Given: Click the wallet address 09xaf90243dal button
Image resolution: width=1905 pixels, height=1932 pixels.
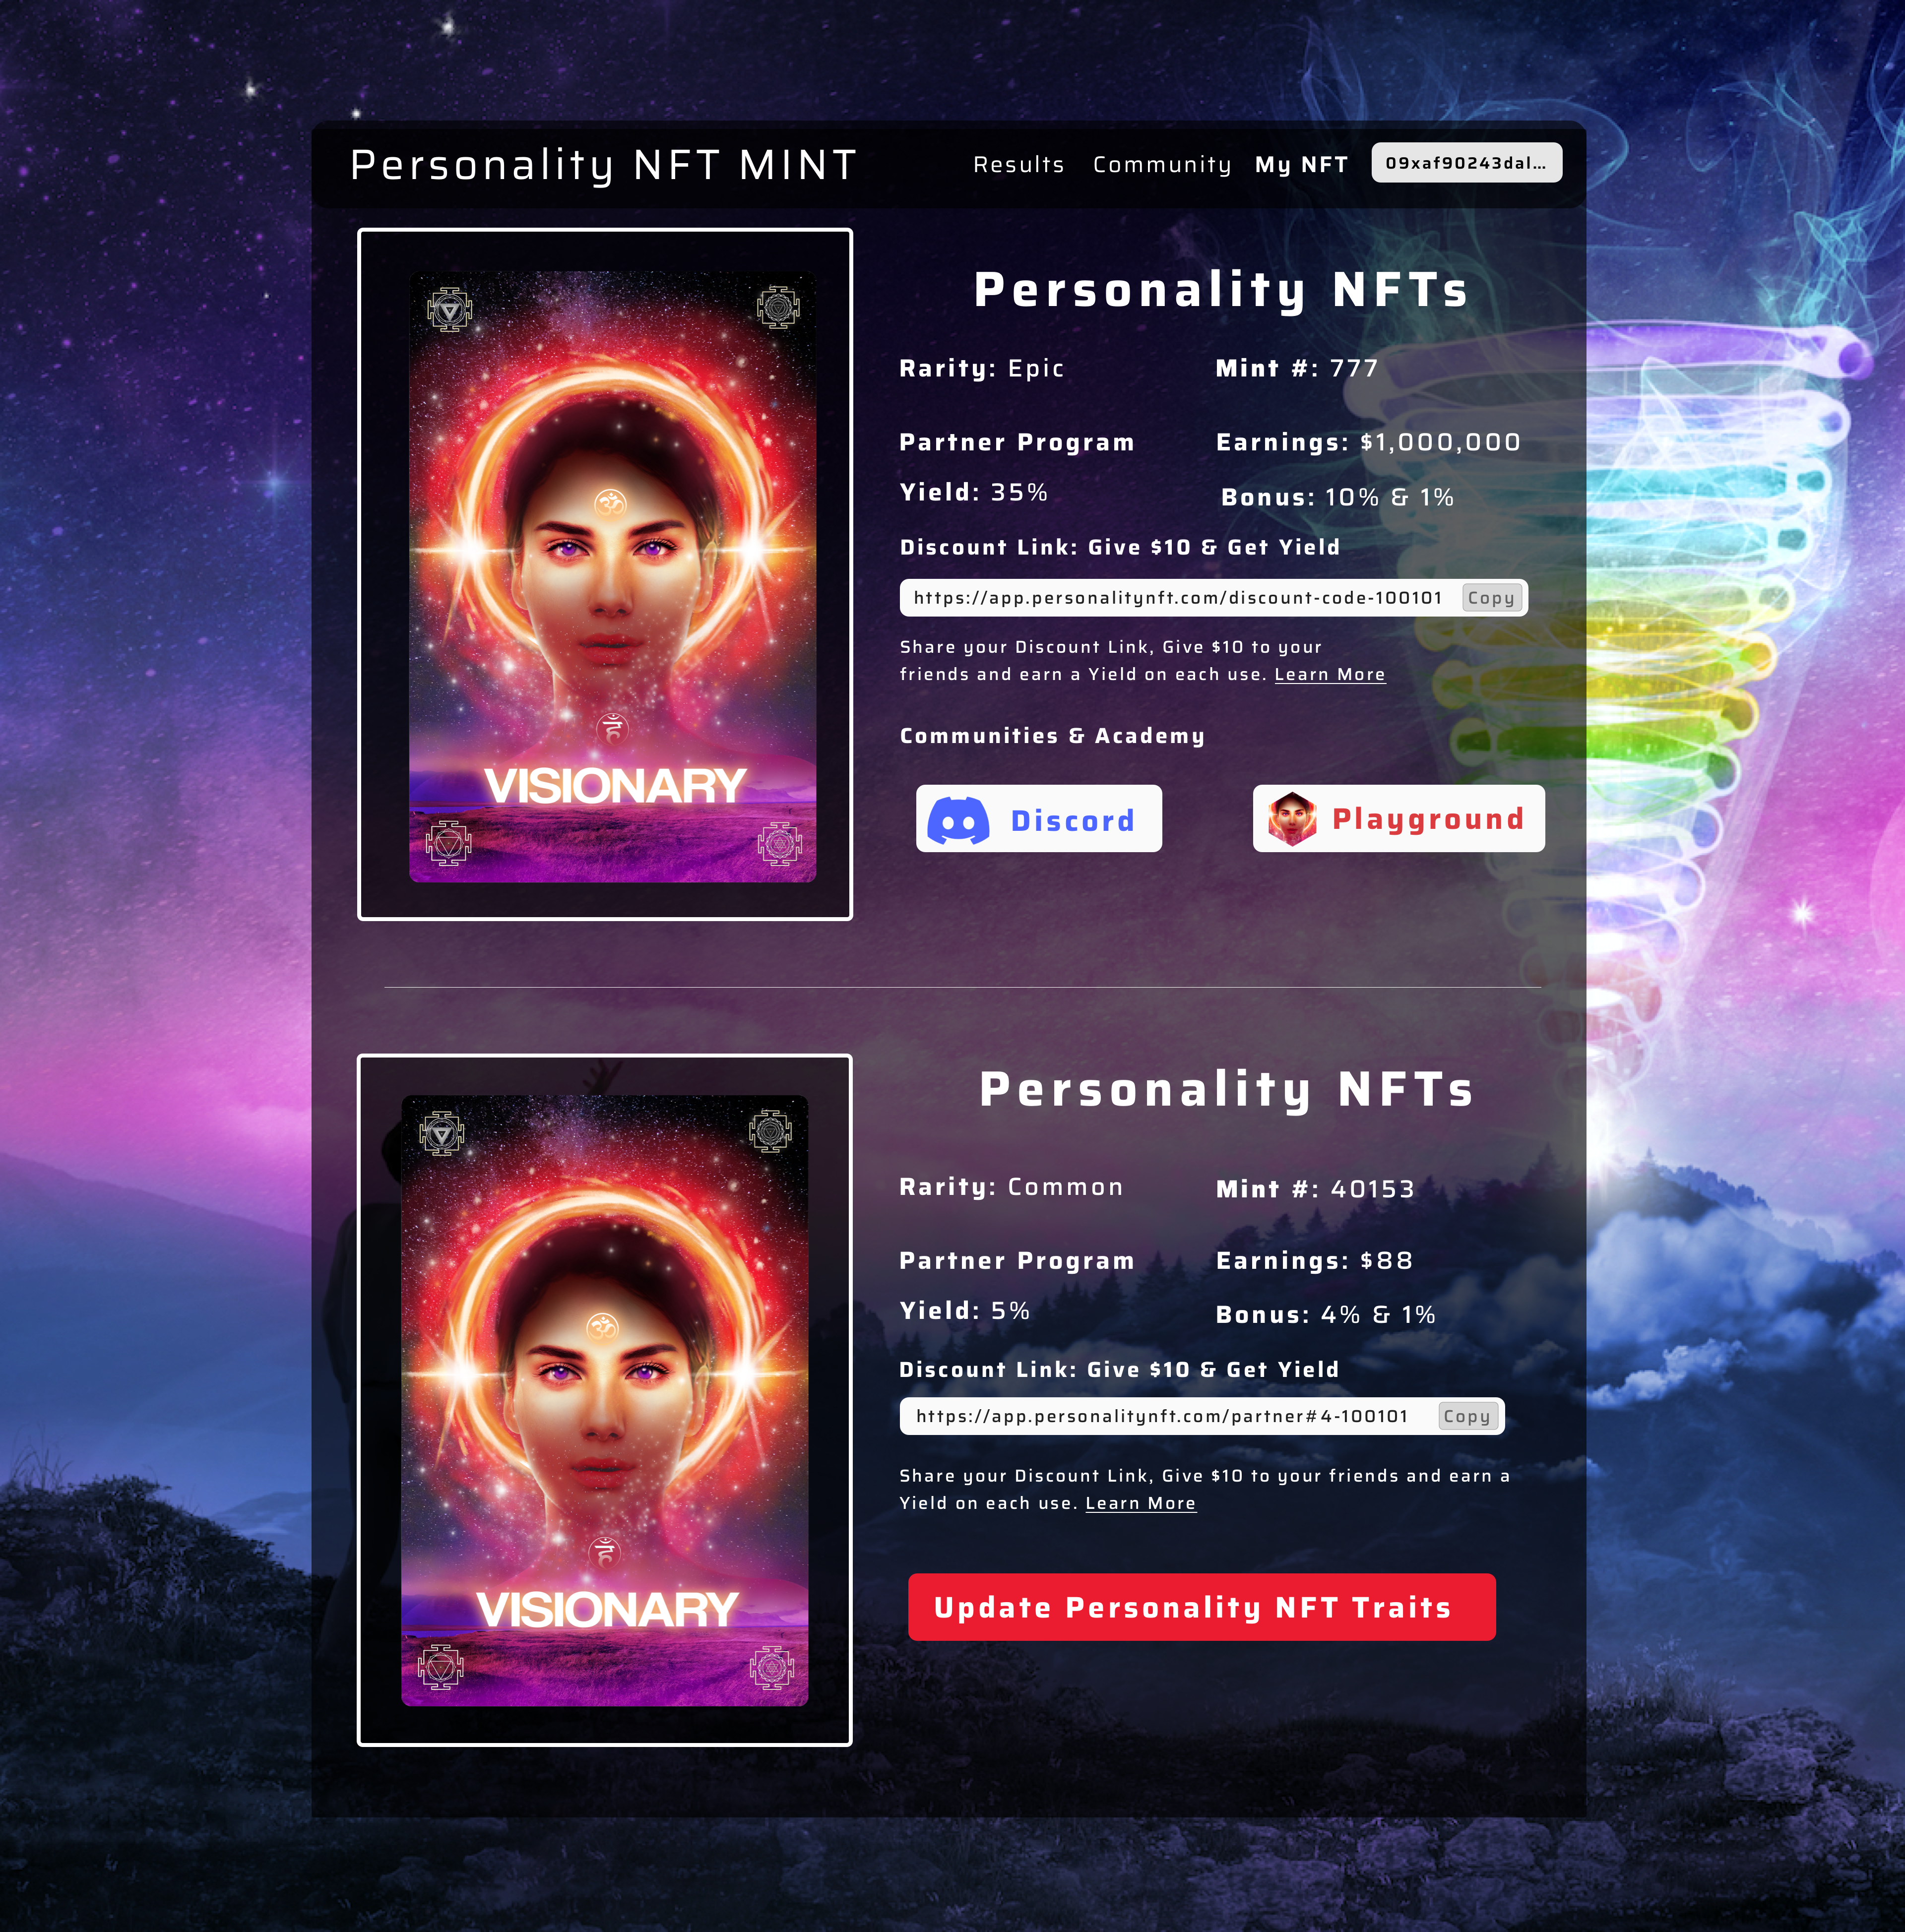Looking at the screenshot, I should (x=1466, y=163).
